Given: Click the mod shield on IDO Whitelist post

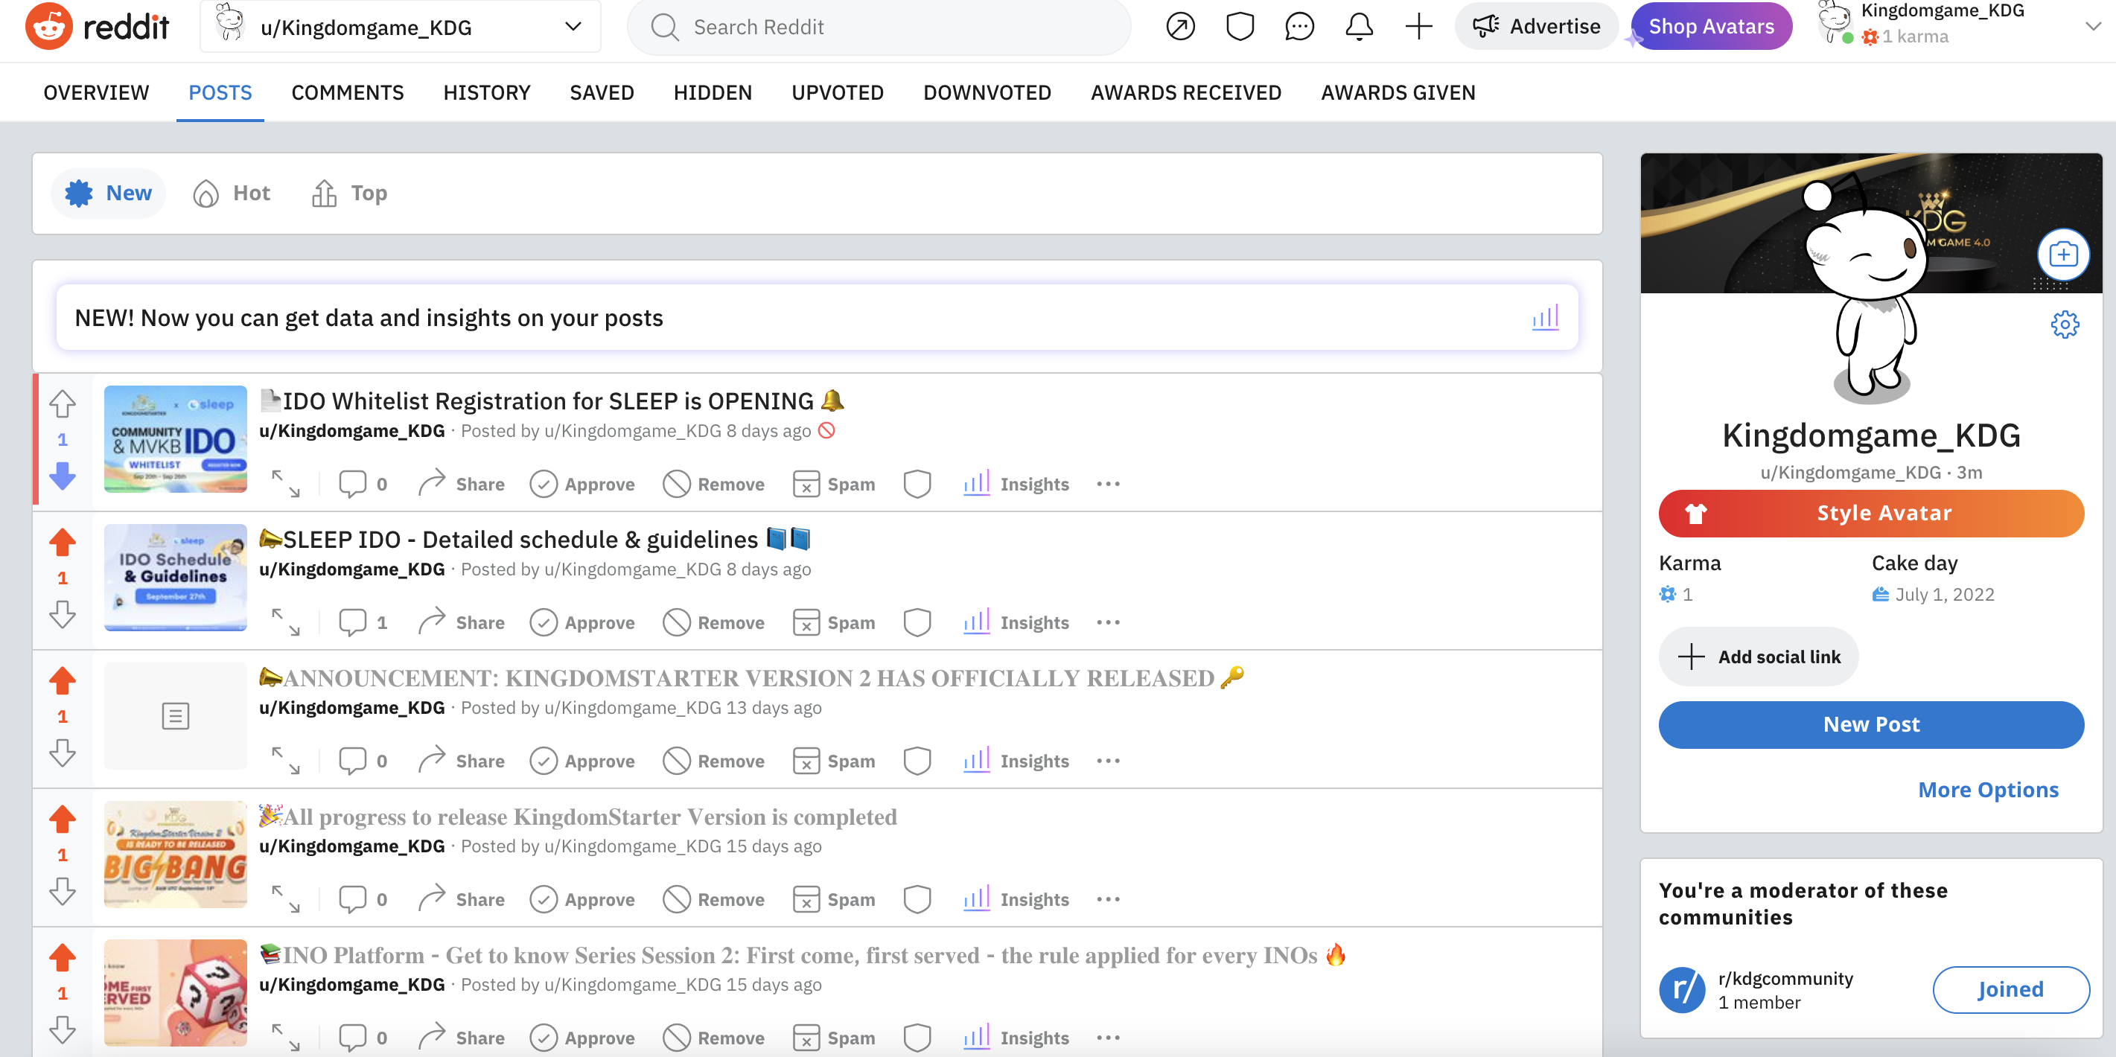Looking at the screenshot, I should click(x=917, y=484).
